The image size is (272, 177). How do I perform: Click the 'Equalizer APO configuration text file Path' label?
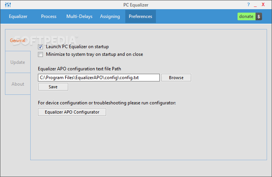79,69
